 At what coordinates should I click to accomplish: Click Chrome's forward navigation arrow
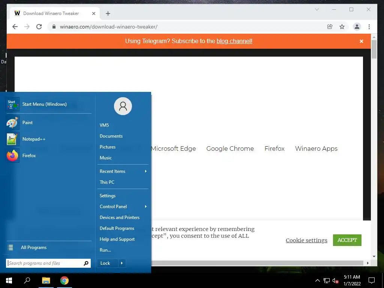(27, 27)
